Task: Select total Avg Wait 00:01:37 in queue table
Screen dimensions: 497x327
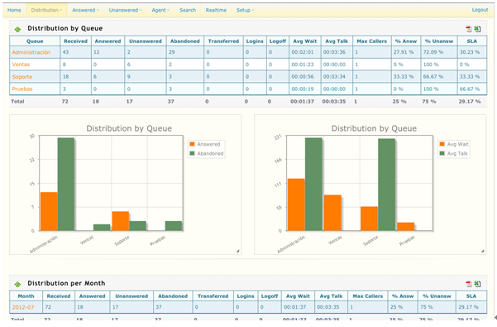Action: [302, 102]
